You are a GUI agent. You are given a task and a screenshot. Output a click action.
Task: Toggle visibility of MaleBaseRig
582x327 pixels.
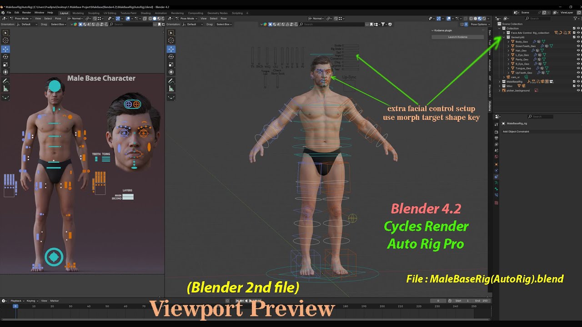click(x=578, y=81)
